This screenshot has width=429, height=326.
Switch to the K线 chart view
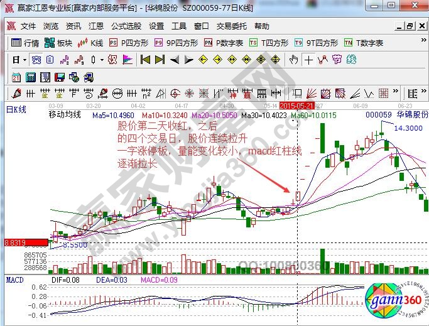90,43
